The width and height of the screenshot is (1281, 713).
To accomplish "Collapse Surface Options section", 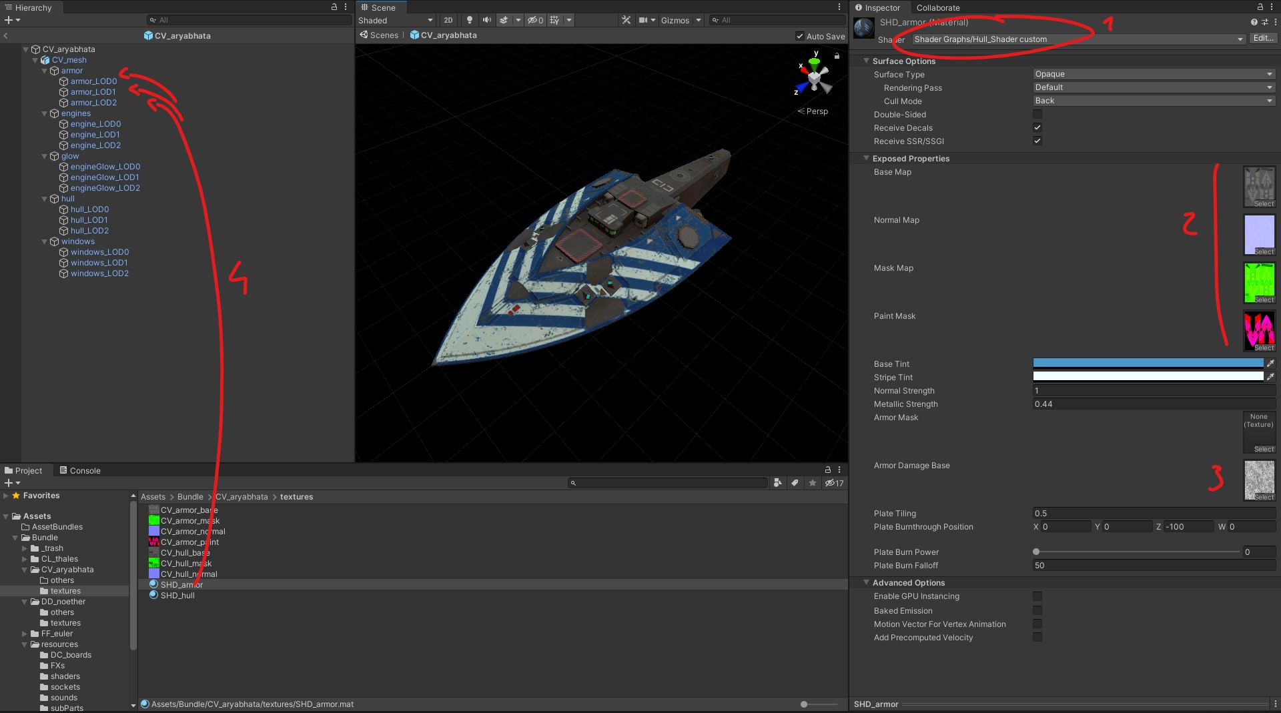I will coord(866,61).
